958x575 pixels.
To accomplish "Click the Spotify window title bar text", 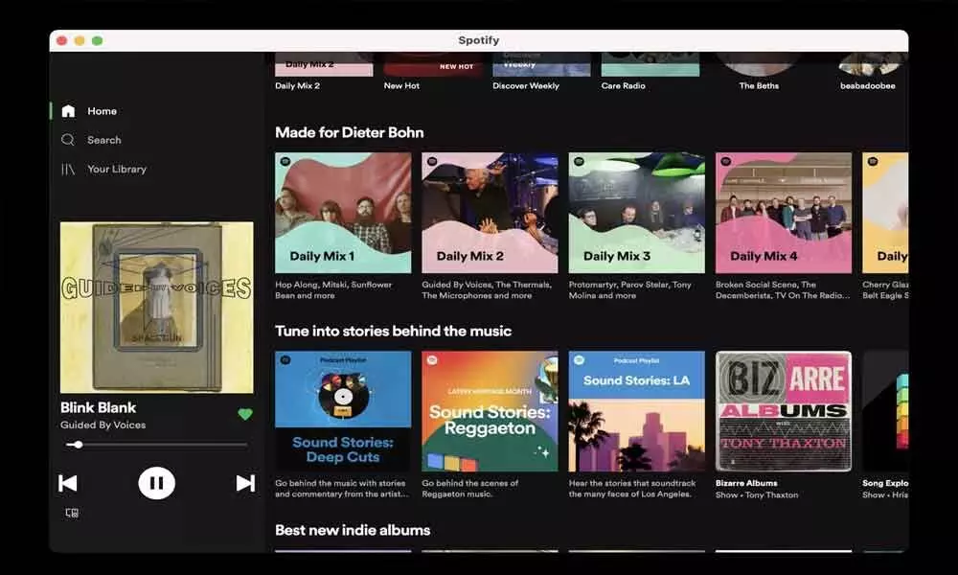I will click(x=479, y=40).
